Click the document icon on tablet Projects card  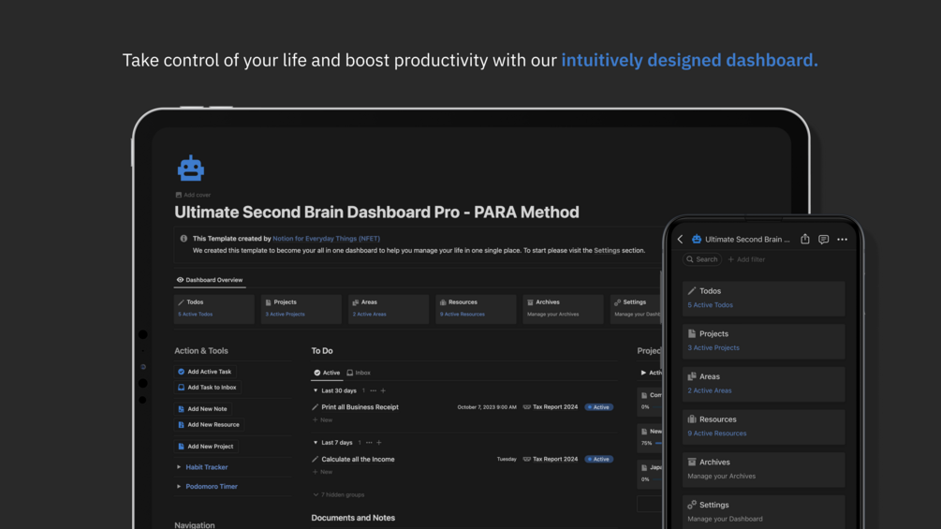[269, 302]
